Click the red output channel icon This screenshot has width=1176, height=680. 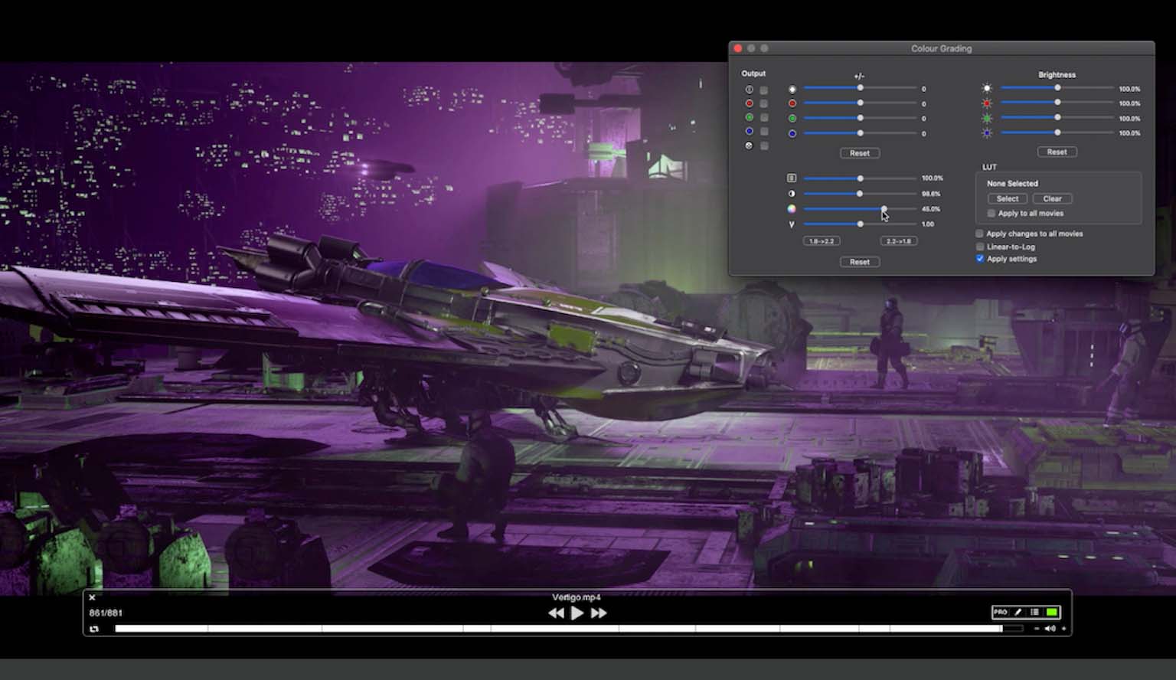click(750, 103)
